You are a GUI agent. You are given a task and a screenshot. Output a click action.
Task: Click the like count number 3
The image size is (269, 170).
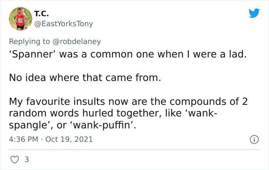click(x=26, y=159)
